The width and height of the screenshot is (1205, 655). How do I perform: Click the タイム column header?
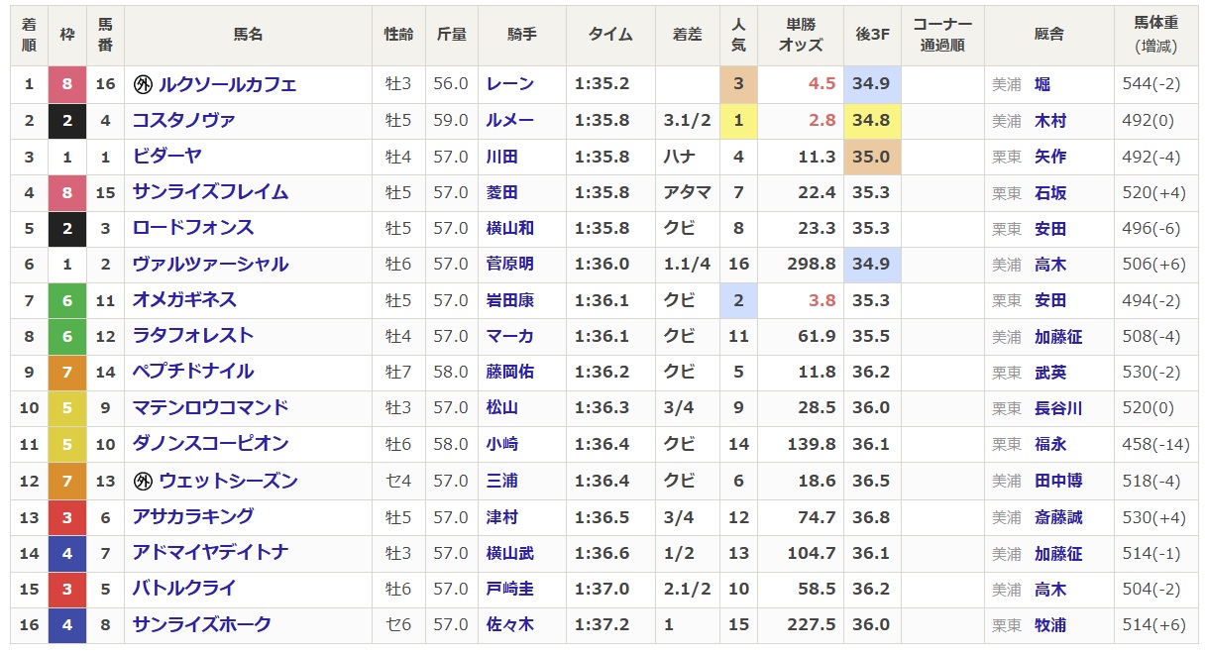click(x=610, y=34)
